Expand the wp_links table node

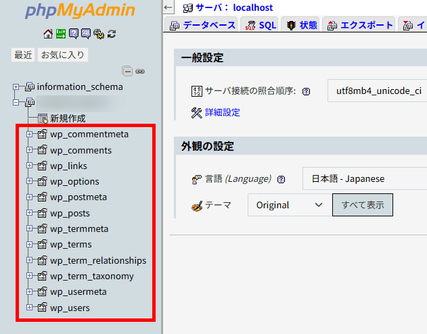tap(29, 166)
